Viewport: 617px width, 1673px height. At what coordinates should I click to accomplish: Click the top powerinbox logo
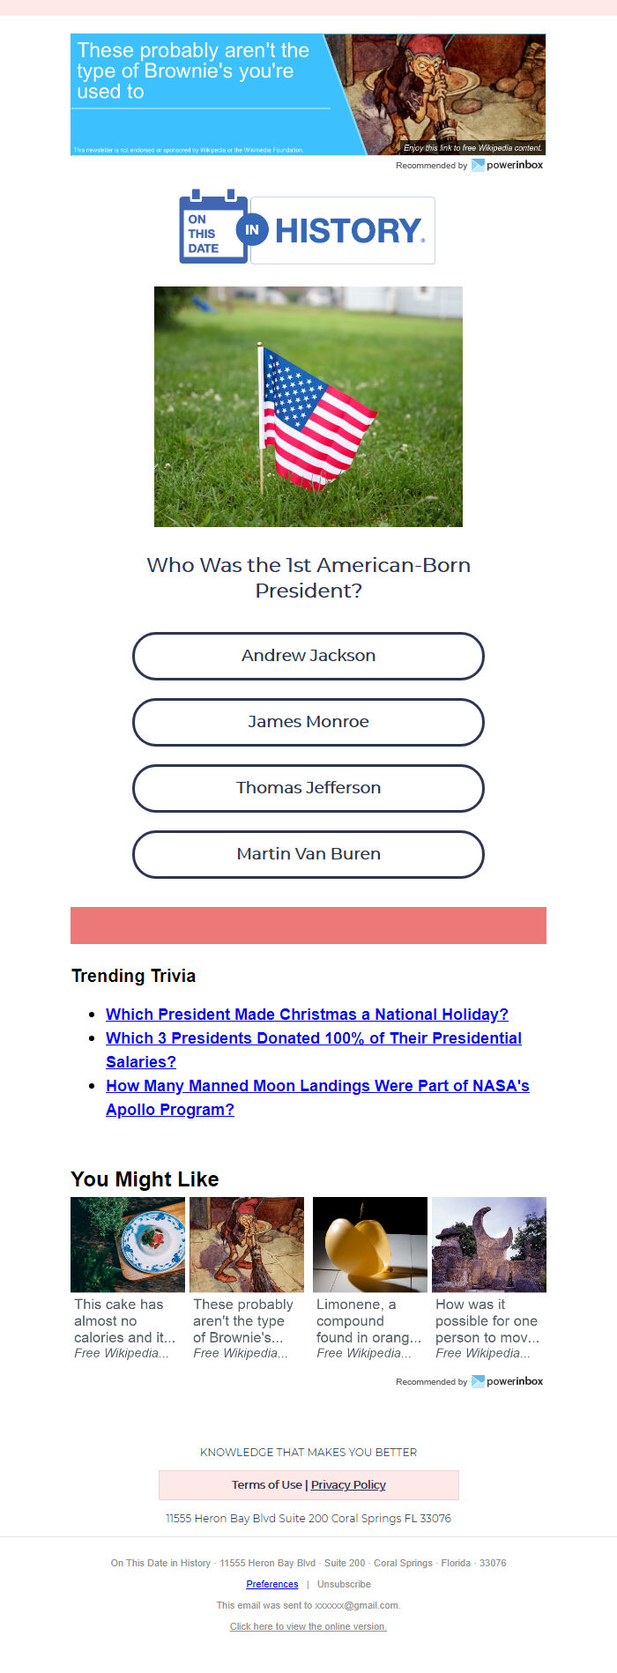507,165
